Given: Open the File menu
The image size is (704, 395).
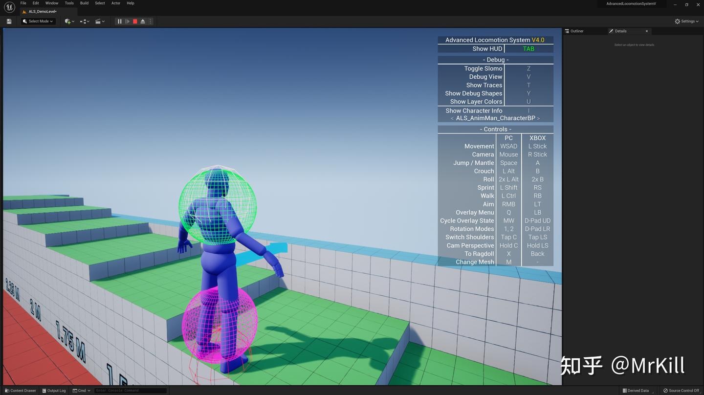Looking at the screenshot, I should point(23,3).
